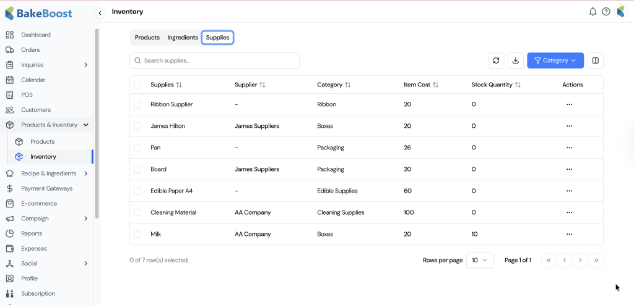Select the Ribbon Supplier row checkbox
The height and width of the screenshot is (305, 634).
coord(137,104)
